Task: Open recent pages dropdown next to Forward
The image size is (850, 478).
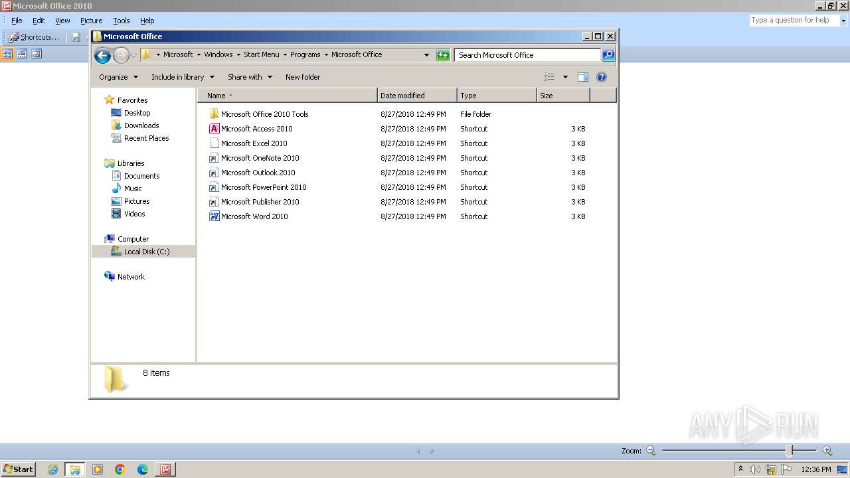Action: [133, 55]
